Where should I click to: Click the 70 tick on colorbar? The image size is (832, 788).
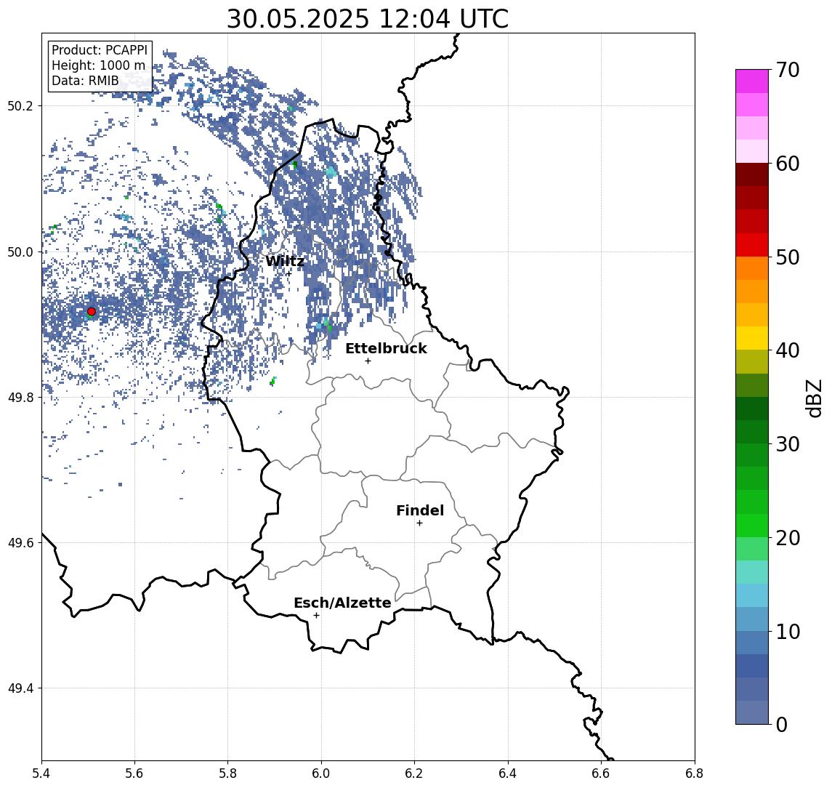coord(788,70)
